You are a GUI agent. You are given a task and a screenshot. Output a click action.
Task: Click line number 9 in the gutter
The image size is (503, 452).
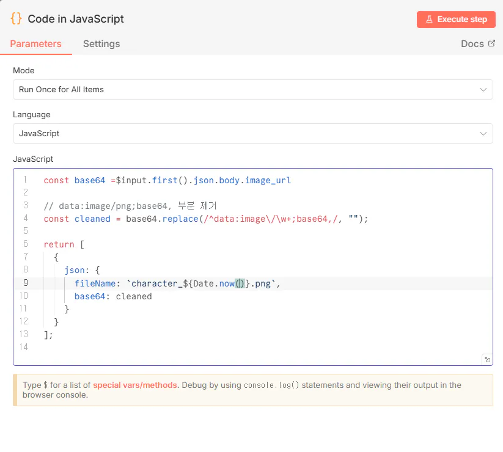click(25, 283)
